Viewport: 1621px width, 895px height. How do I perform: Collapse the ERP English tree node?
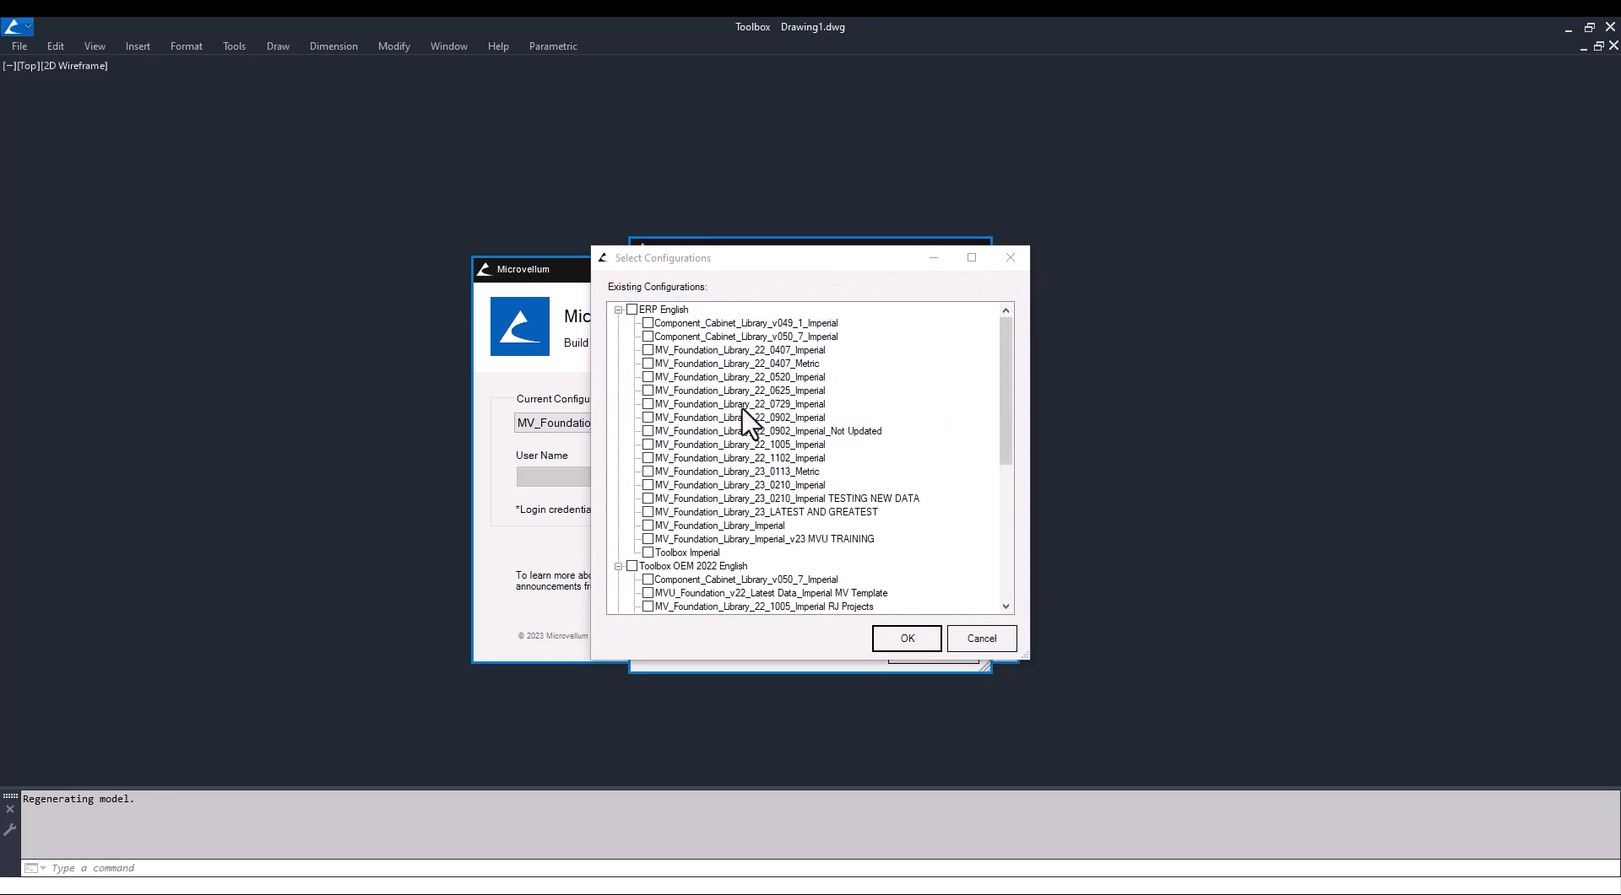[619, 310]
